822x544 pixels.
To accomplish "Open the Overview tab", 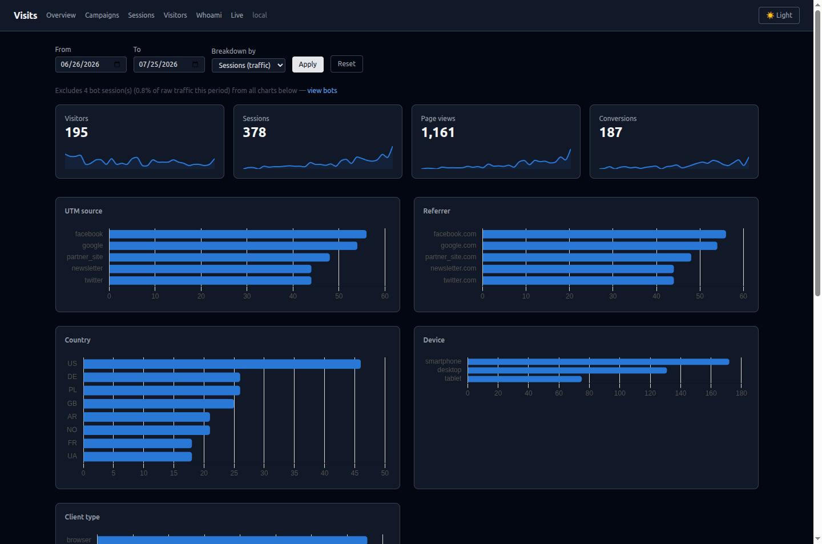I will coord(61,15).
